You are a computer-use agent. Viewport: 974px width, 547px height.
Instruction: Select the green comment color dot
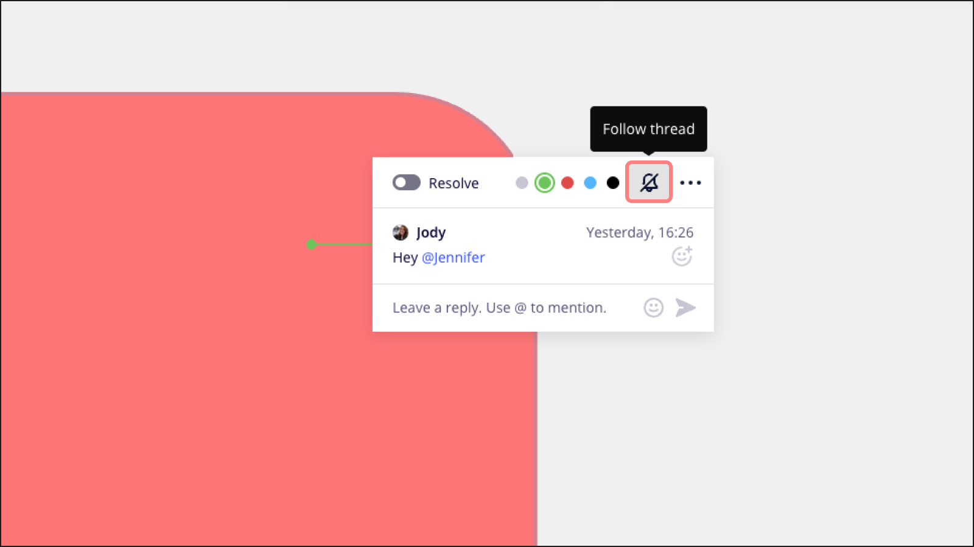tap(544, 183)
